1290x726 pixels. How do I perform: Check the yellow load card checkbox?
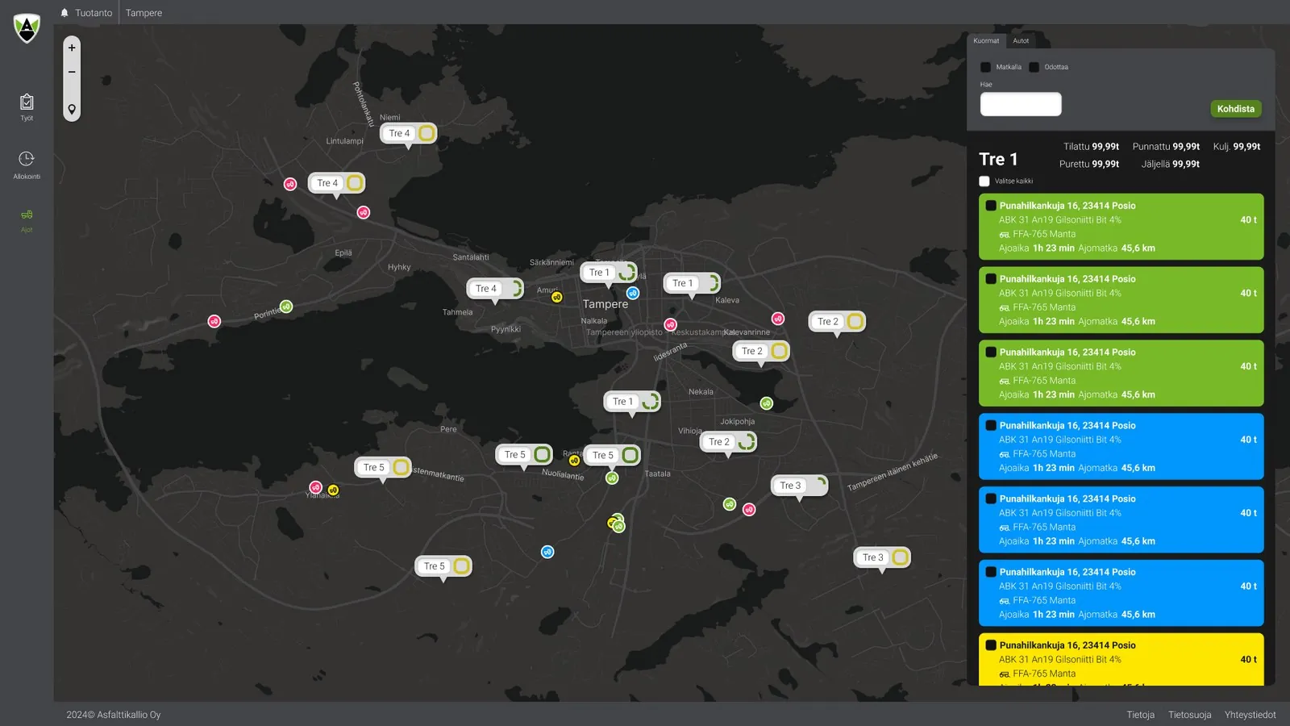[x=991, y=645]
